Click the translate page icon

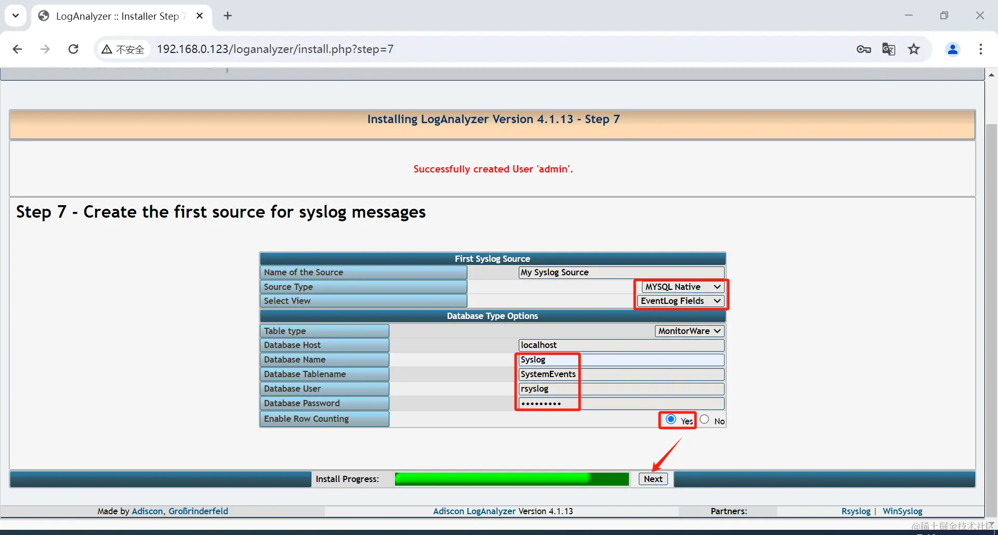click(x=889, y=49)
